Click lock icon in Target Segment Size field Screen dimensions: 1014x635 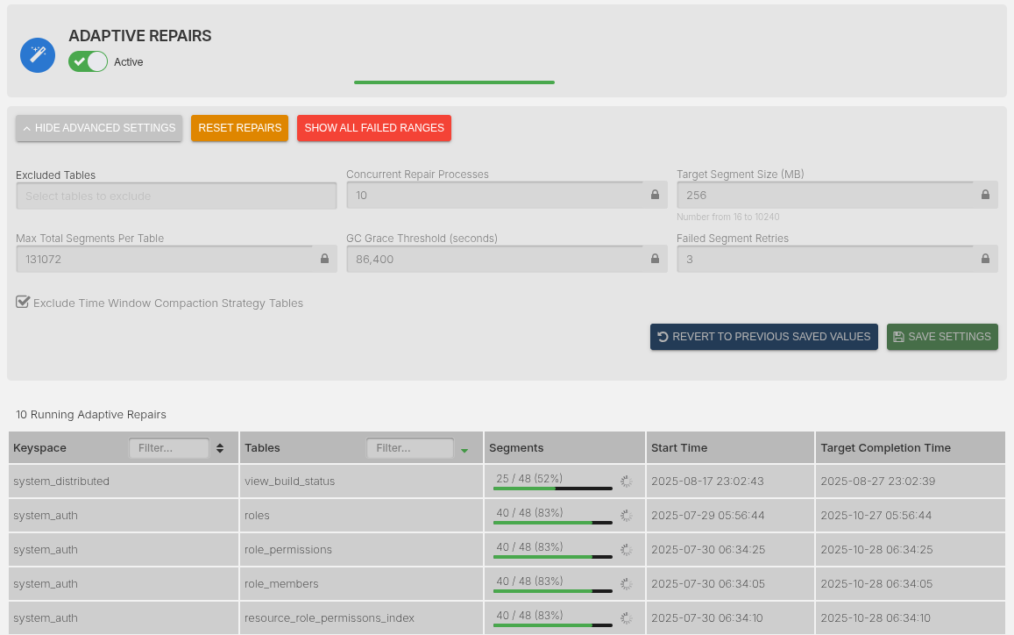coord(985,195)
